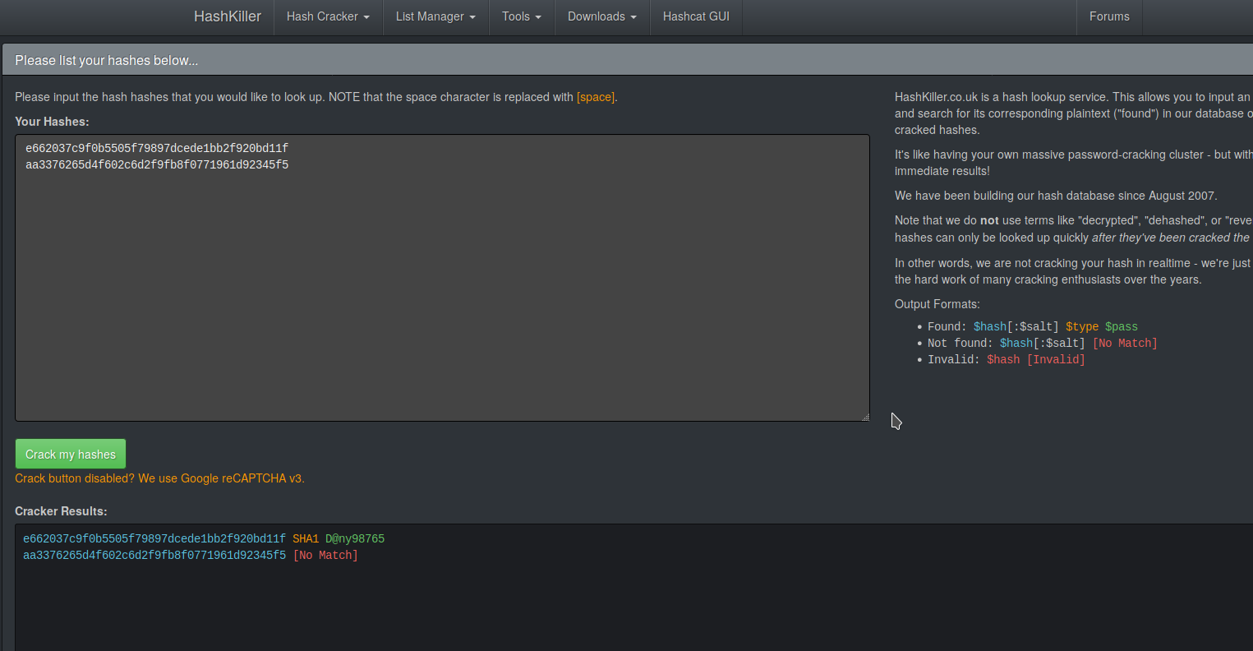Expand the List Manager dropdown menu

pos(435,16)
